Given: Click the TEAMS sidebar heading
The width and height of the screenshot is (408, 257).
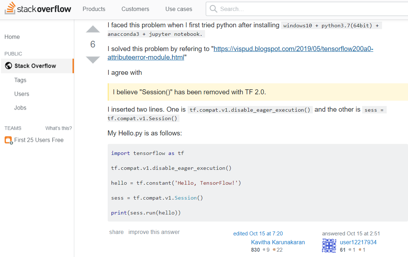Looking at the screenshot, I should (x=13, y=128).
